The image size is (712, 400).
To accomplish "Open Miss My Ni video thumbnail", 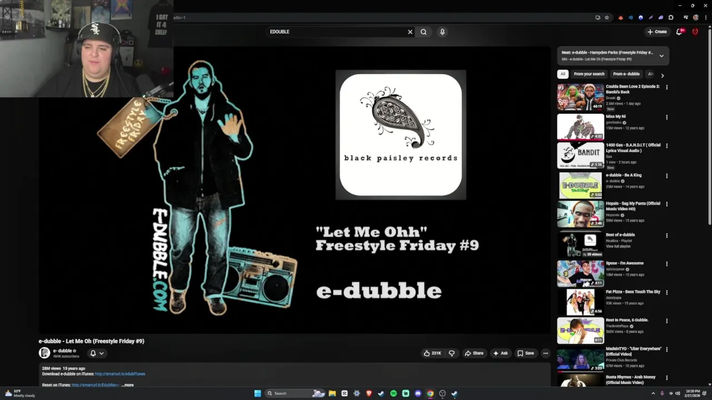I will (581, 127).
